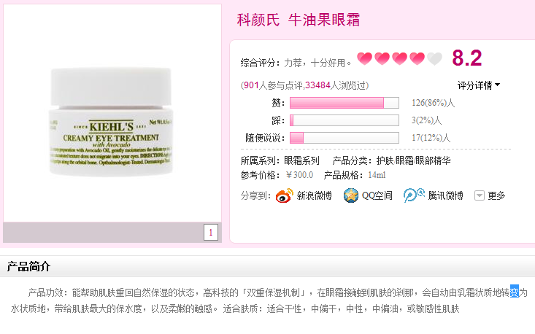Click the gray fifth heart rating
Image resolution: width=535 pixels, height=334 pixels.
coord(435,58)
